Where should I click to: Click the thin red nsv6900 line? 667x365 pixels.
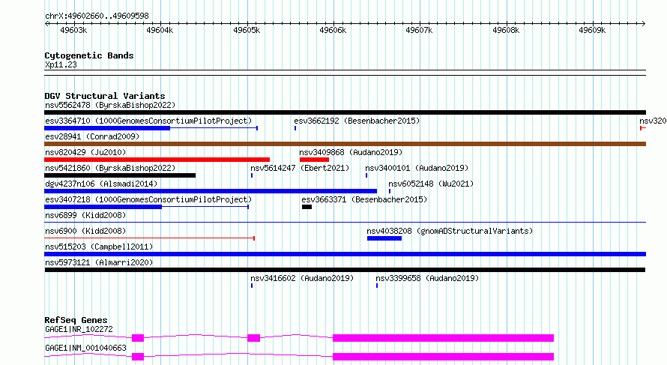click(x=149, y=238)
